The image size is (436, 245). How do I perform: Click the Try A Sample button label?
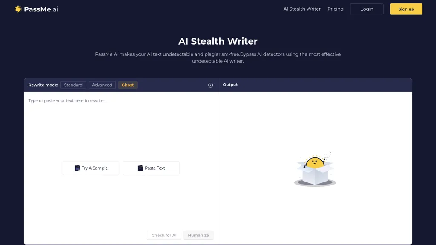click(95, 168)
